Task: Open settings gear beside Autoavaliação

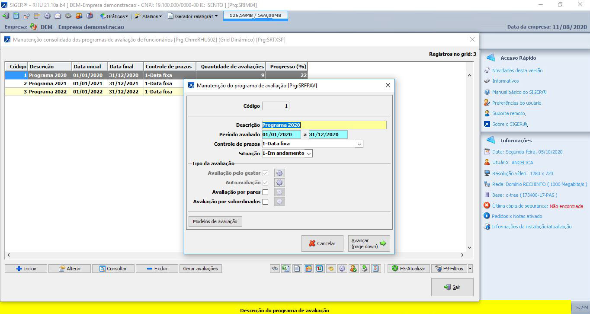Action: coord(279,183)
